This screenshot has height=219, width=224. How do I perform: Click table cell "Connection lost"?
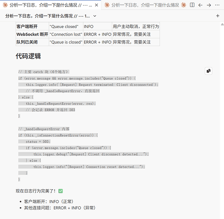tap(66, 34)
